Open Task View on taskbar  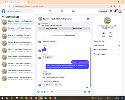click(12, 98)
